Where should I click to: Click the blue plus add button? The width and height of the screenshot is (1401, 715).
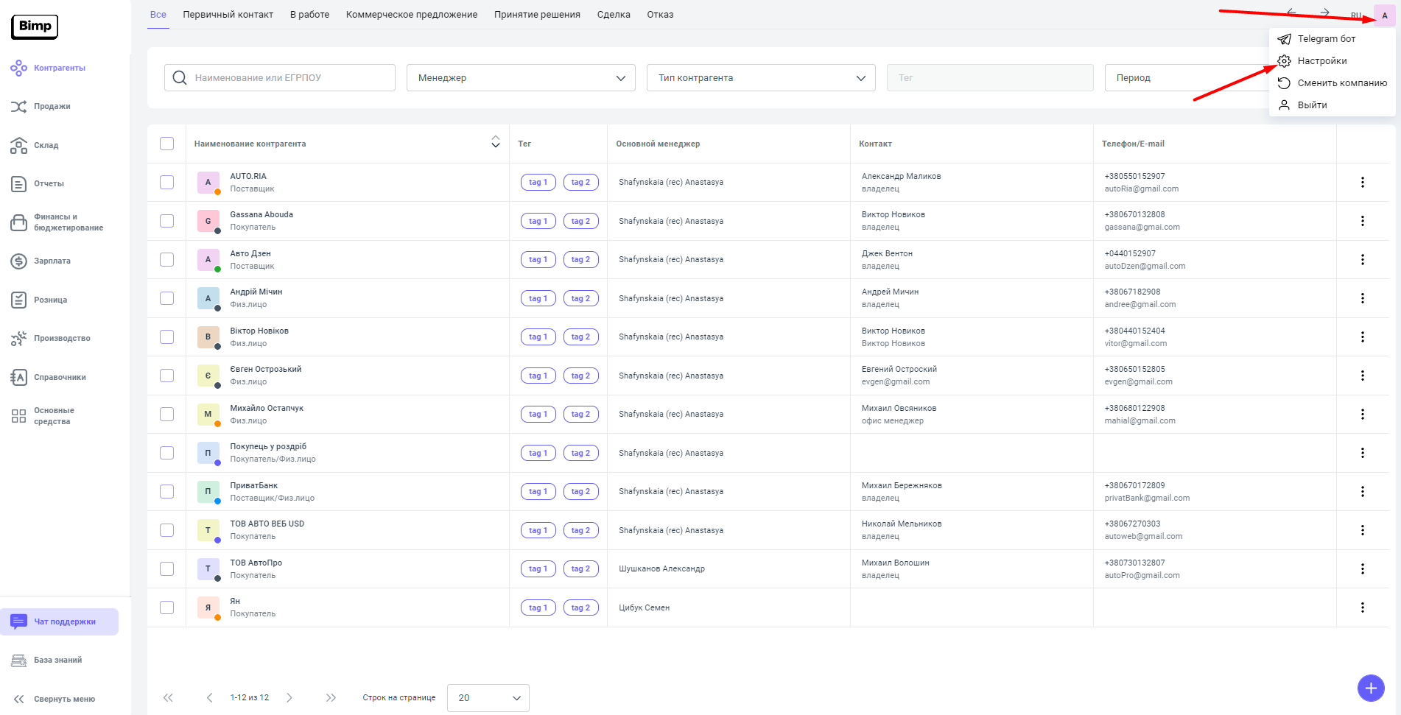pyautogui.click(x=1370, y=688)
